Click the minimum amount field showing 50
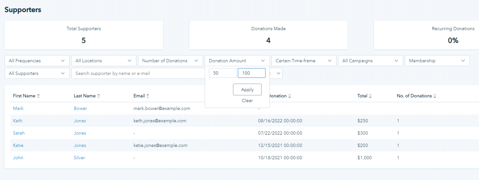This screenshot has width=479, height=180. coord(223,73)
